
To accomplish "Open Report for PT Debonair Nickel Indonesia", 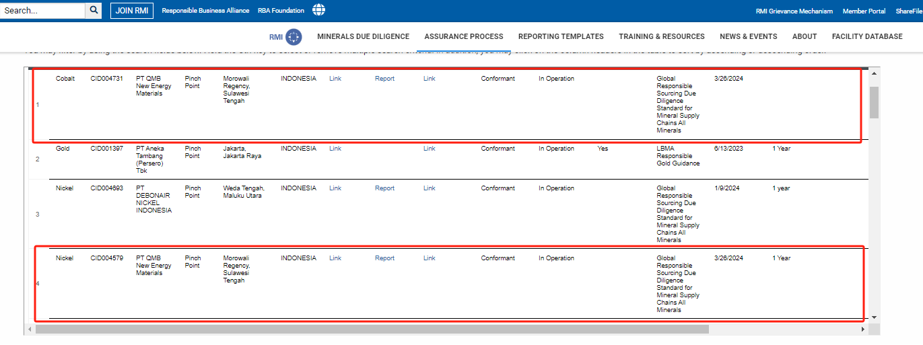I will click(384, 188).
